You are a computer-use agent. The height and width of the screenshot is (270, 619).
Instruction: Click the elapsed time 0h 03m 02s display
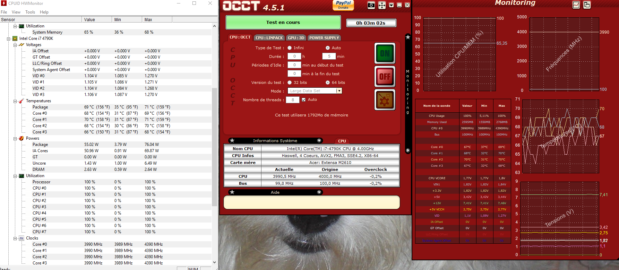(x=371, y=23)
